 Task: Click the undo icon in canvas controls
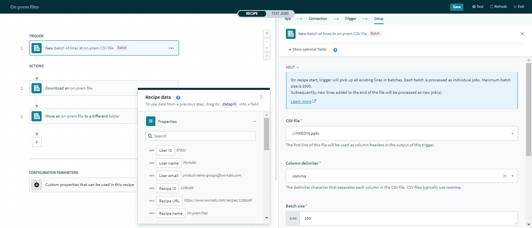coord(267,33)
